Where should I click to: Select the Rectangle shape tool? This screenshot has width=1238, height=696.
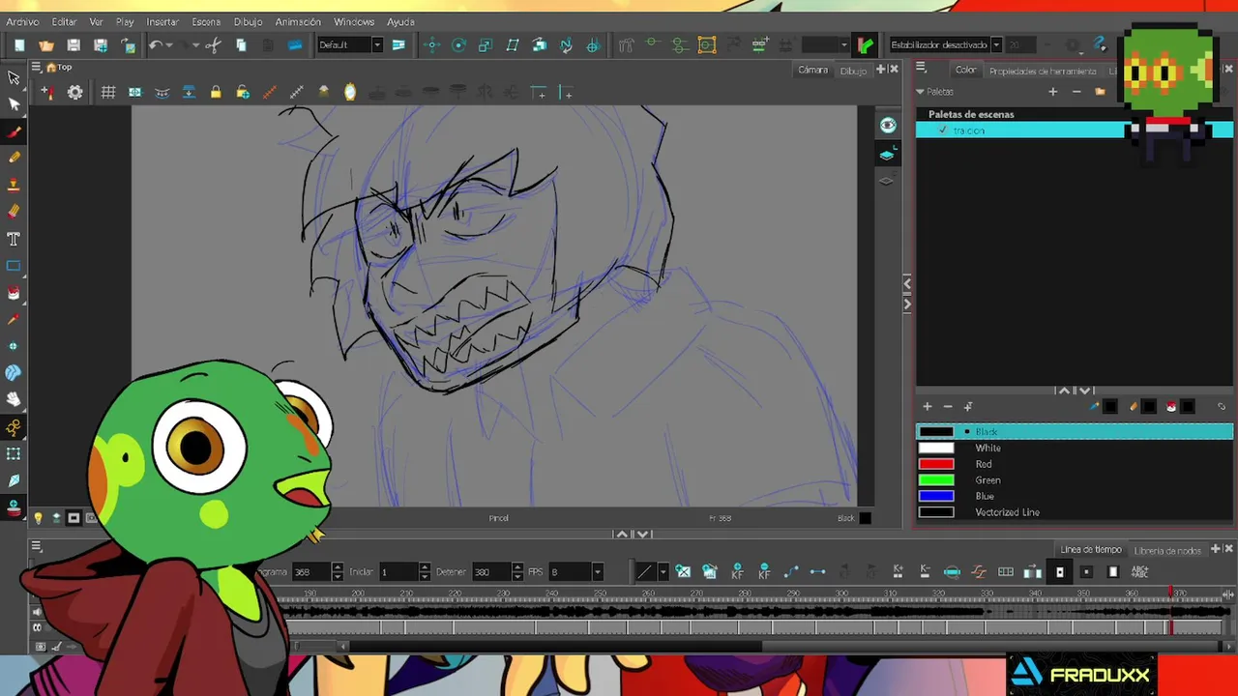pos(14,266)
